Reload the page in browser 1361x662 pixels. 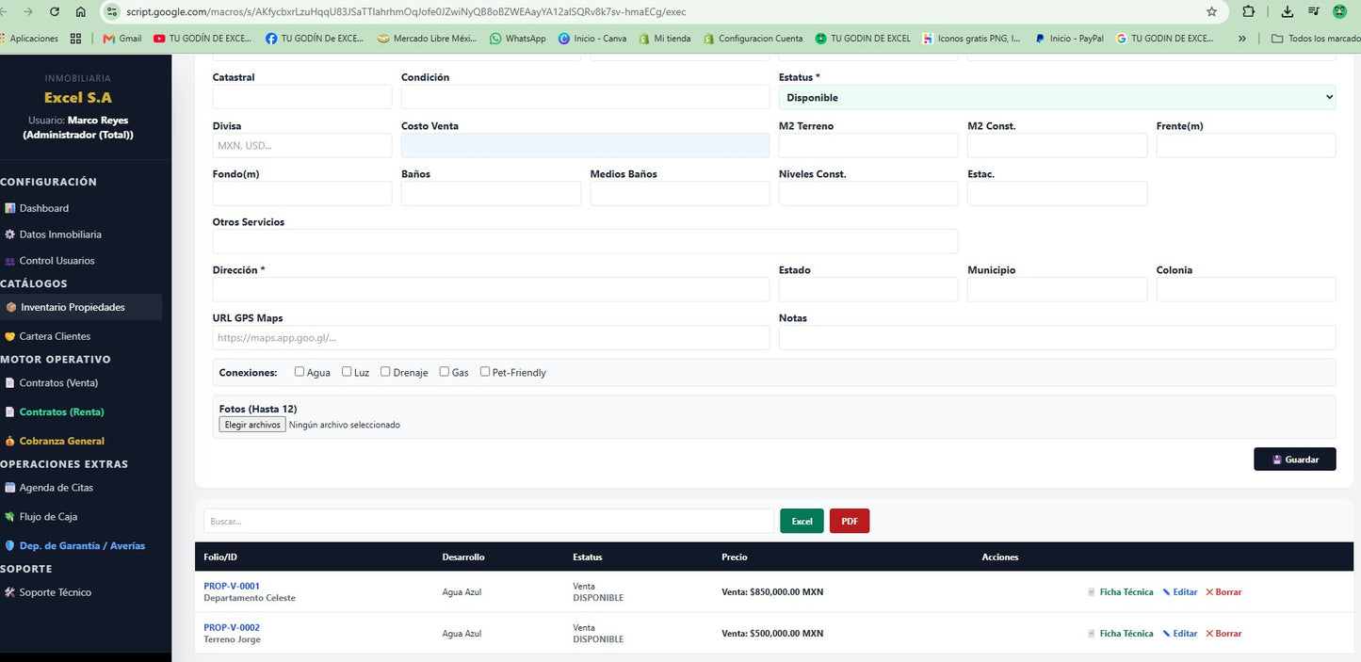click(x=55, y=11)
